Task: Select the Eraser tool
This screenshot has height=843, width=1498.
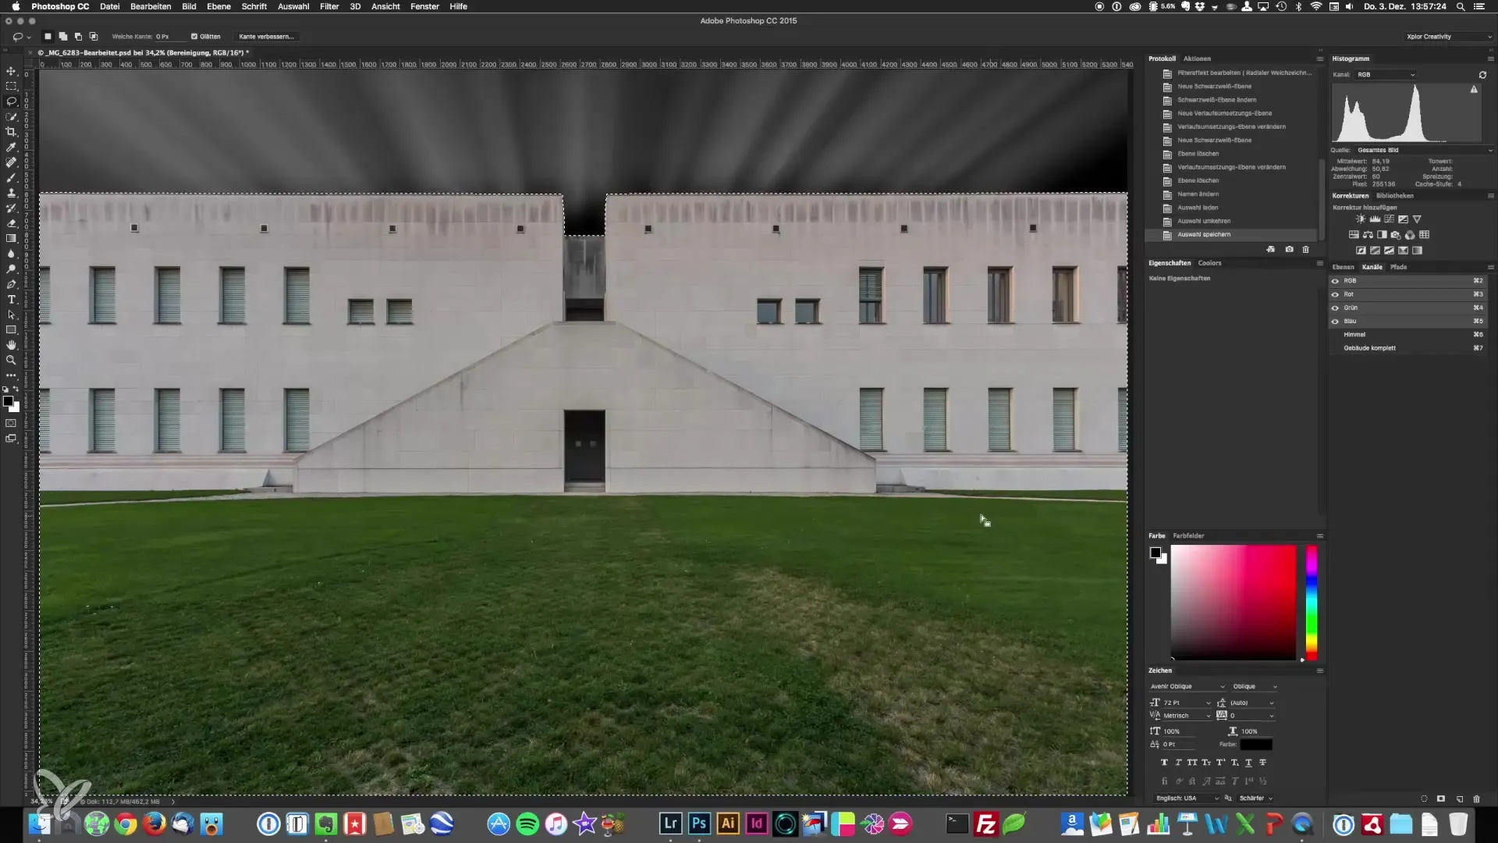Action: (11, 223)
